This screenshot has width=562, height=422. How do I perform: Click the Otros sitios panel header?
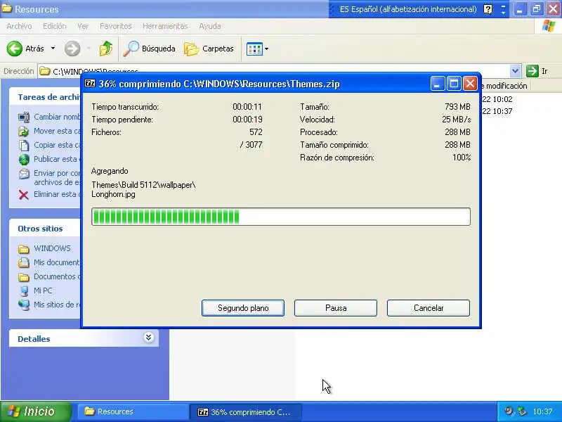click(x=45, y=229)
